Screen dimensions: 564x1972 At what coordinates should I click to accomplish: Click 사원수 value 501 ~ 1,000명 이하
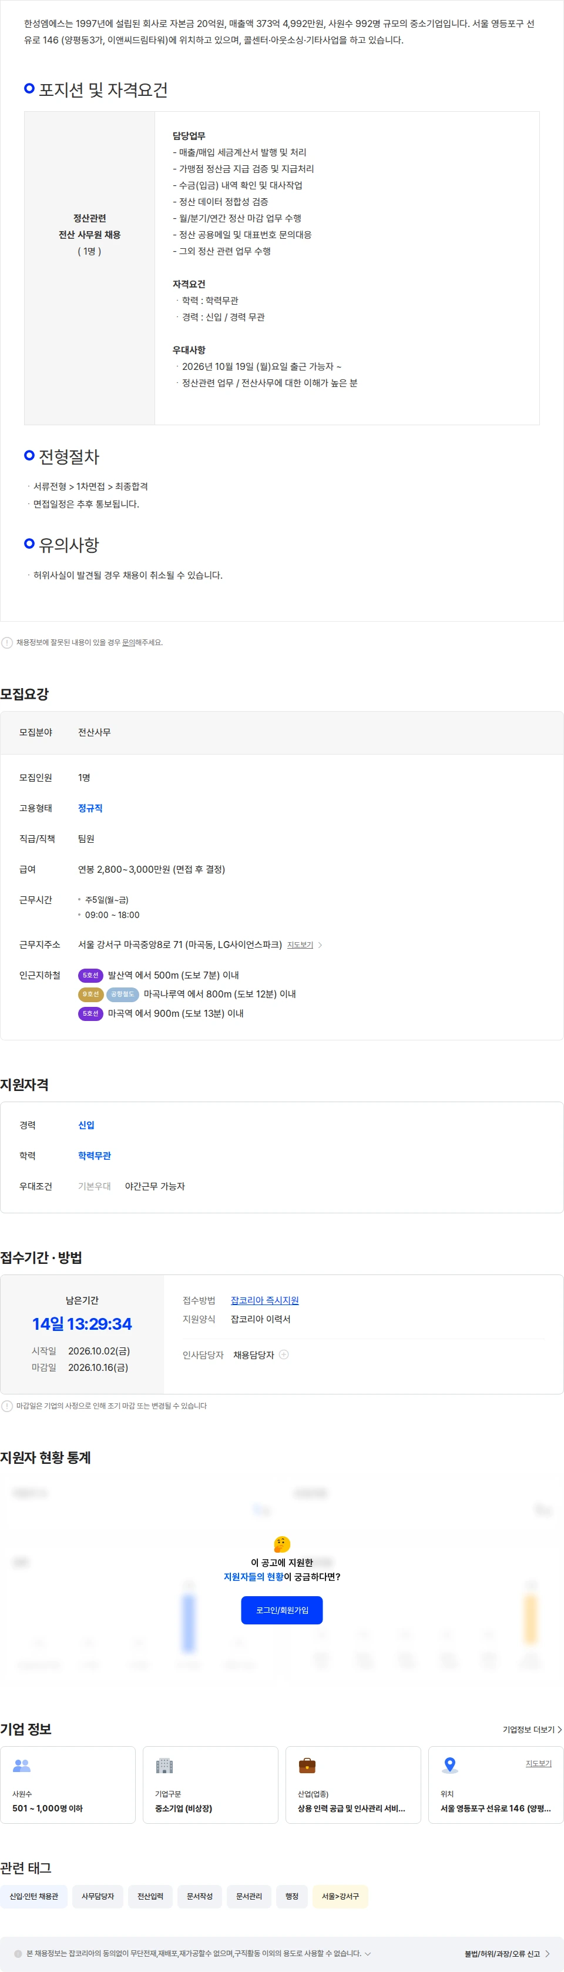click(x=48, y=1808)
